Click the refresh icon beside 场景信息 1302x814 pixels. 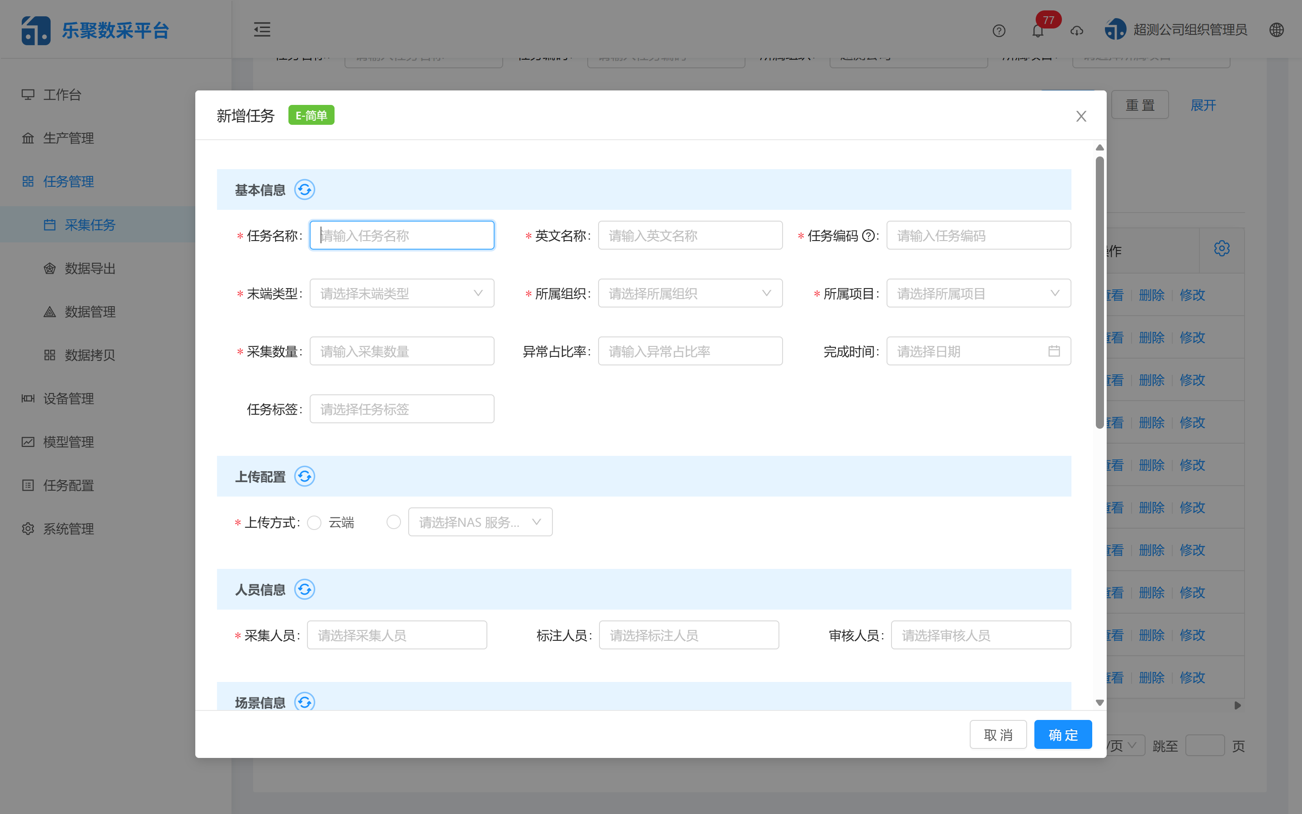[305, 702]
